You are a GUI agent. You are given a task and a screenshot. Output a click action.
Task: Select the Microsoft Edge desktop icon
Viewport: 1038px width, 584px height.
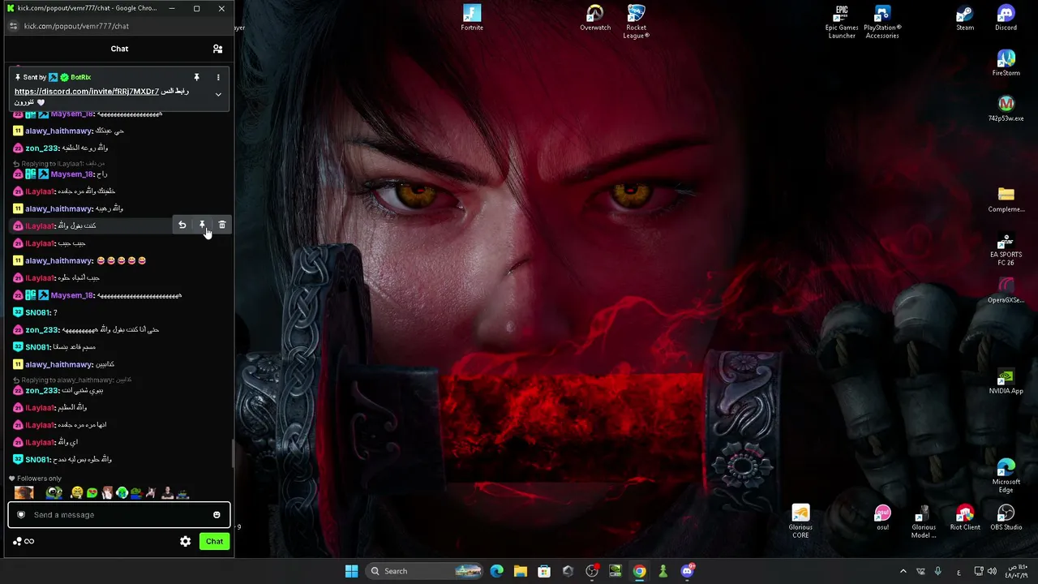tap(1006, 477)
